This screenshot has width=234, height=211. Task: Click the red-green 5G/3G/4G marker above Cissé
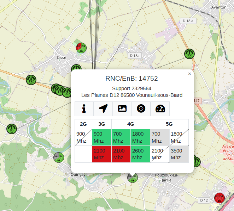81,48
